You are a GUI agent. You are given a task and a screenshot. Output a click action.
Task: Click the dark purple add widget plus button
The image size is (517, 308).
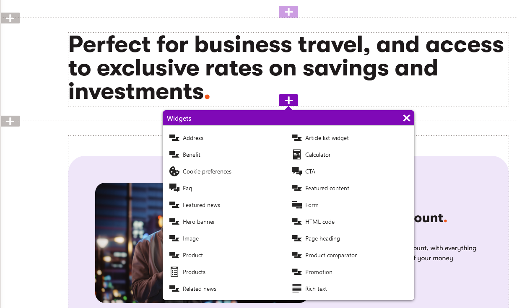coord(288,100)
